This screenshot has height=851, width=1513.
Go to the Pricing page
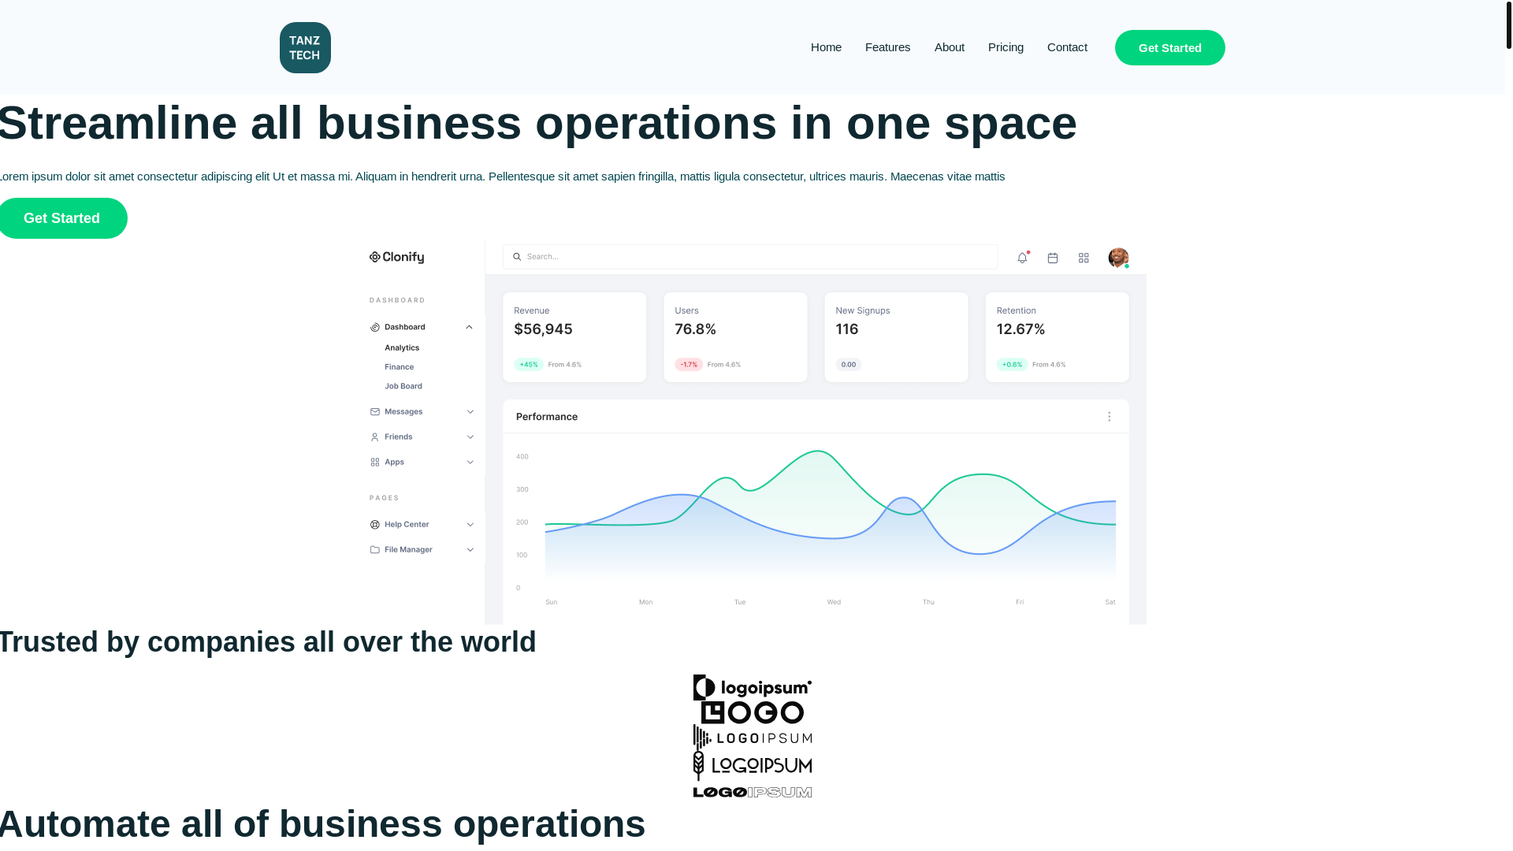click(1006, 47)
